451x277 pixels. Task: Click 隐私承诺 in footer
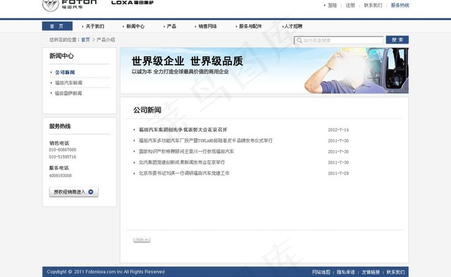click(346, 272)
